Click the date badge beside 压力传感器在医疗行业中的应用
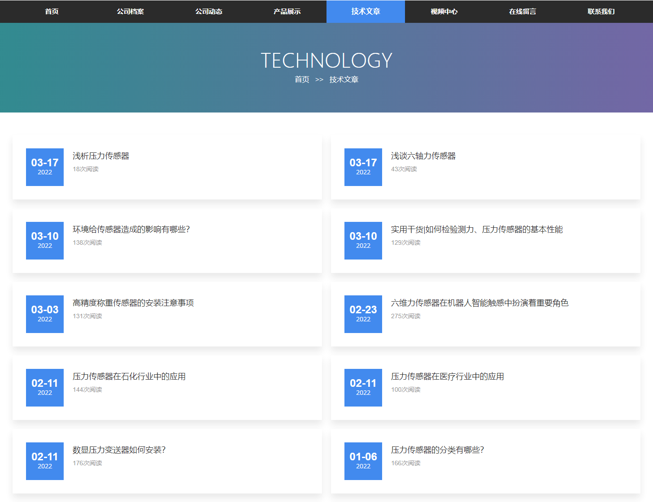653x502 pixels. [x=363, y=388]
